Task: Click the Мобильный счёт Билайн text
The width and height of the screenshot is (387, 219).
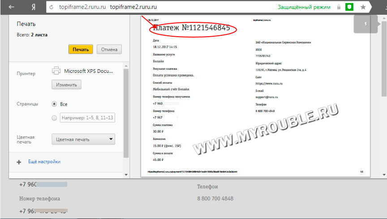Action: pyautogui.click(x=171, y=89)
